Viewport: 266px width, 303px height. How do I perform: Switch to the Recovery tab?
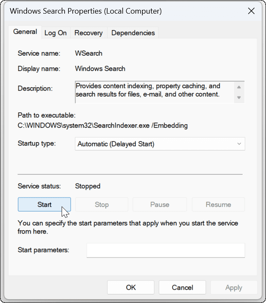tap(88, 33)
